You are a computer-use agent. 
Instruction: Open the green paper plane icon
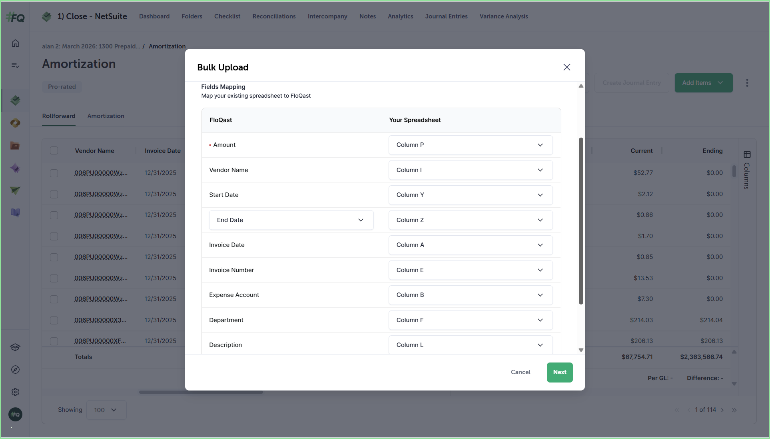pyautogui.click(x=15, y=190)
